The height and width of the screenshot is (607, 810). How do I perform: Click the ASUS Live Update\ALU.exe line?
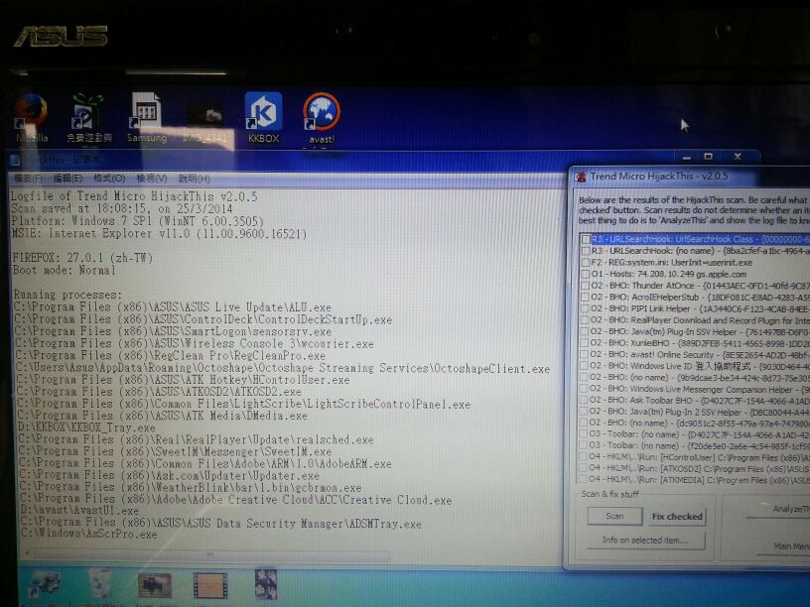[173, 307]
